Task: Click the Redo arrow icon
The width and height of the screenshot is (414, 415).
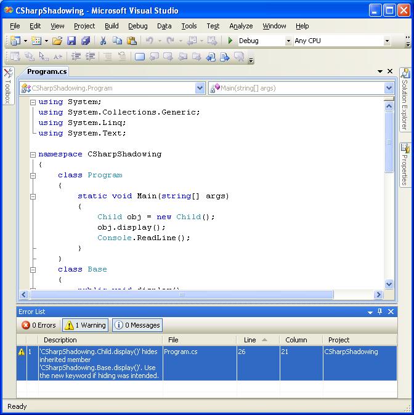Action: point(170,41)
